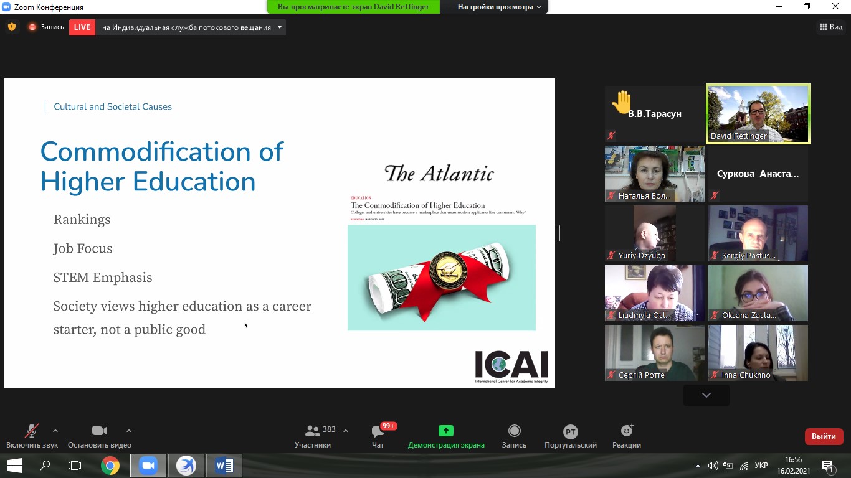The width and height of the screenshot is (851, 478).
Task: Show more participants with down chevron
Action: click(x=706, y=395)
